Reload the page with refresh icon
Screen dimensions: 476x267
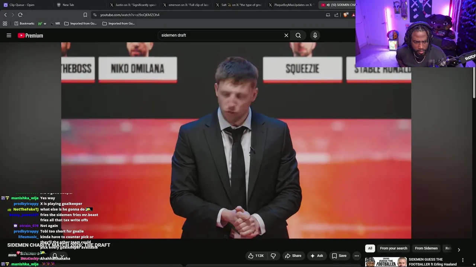(20, 15)
